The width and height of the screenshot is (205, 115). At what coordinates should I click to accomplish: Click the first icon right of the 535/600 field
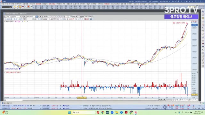[x=77, y=17]
